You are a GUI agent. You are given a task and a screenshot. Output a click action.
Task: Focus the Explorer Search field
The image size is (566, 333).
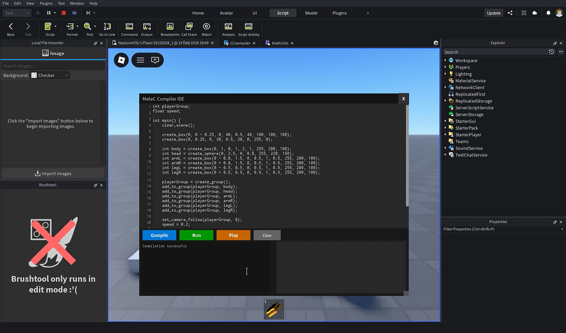click(x=495, y=52)
